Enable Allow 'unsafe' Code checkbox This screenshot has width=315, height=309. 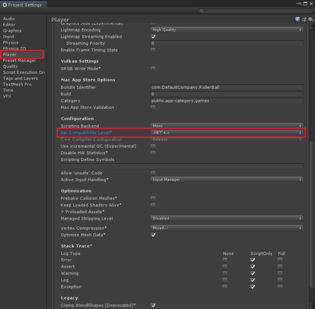pyautogui.click(x=153, y=173)
